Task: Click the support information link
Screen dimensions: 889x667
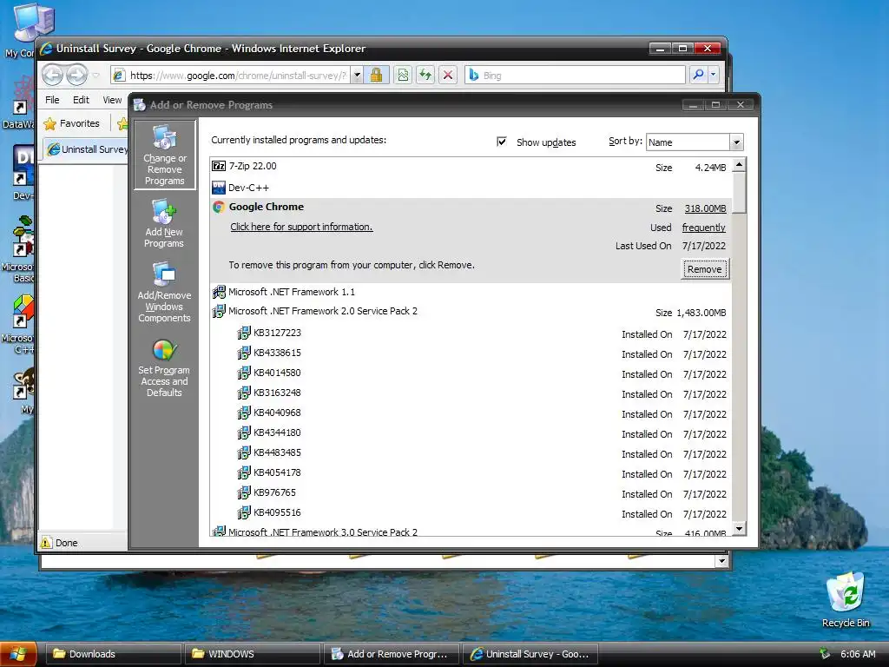Action: click(x=301, y=227)
